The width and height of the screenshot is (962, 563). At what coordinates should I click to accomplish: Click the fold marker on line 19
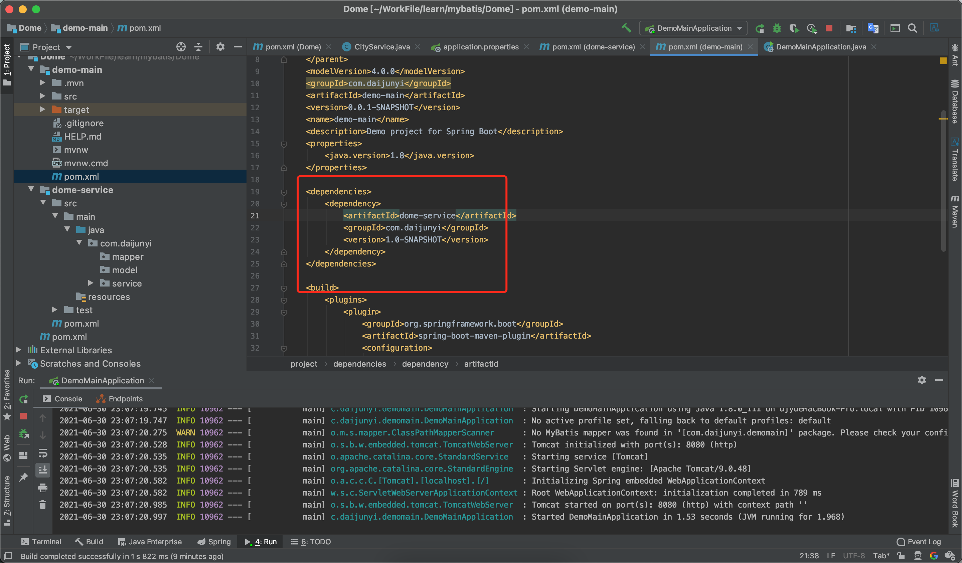pos(284,192)
